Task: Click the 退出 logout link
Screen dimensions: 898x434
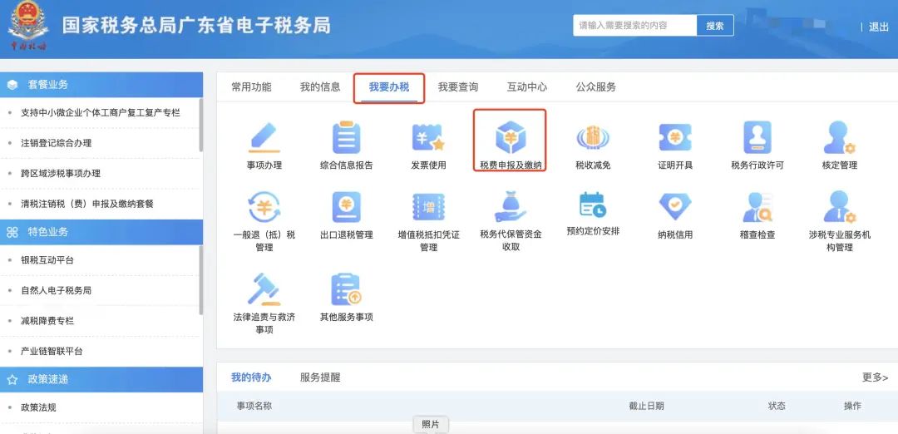Action: tap(879, 27)
